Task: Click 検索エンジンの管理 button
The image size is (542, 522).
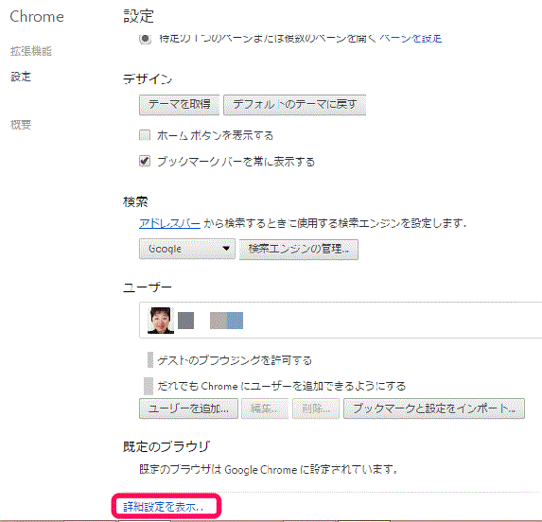Action: coord(299,249)
